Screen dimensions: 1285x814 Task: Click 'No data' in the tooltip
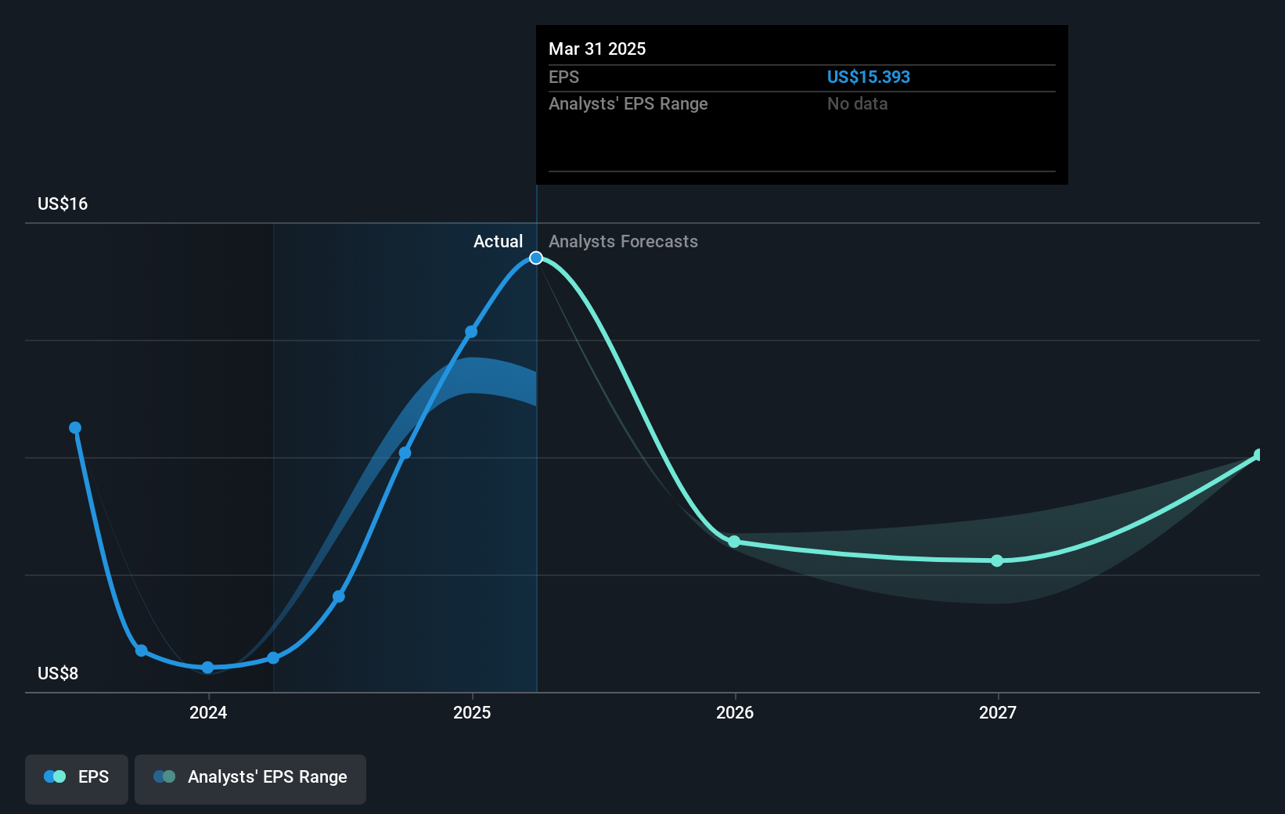pyautogui.click(x=858, y=103)
